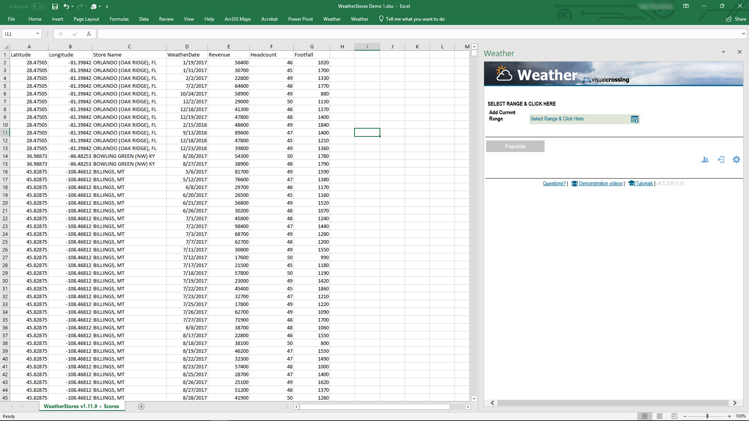Click the Save icon in Quick Access
Screen dimensions: 749x421
pyautogui.click(x=55, y=6)
